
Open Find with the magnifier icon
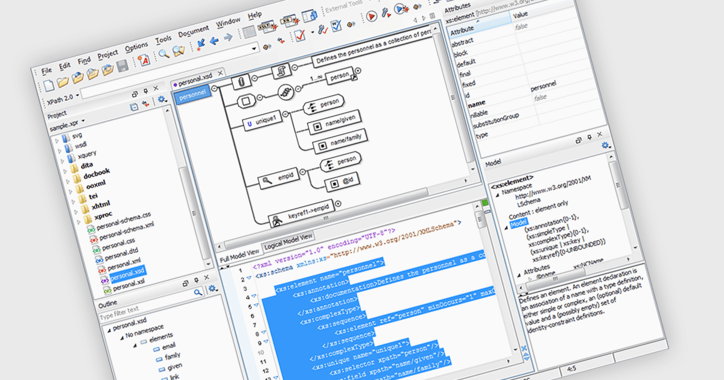coord(164,54)
